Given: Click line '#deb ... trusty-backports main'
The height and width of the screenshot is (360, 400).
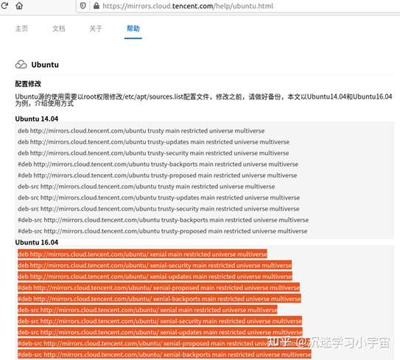Looking at the screenshot, I should 158,164.
